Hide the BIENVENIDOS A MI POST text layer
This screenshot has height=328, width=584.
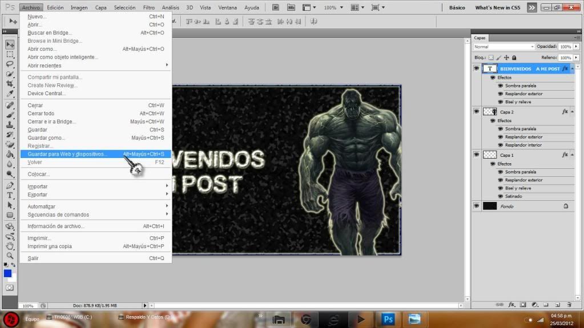point(476,68)
